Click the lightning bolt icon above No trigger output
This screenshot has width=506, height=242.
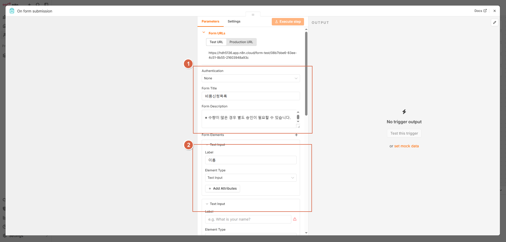pyautogui.click(x=404, y=112)
